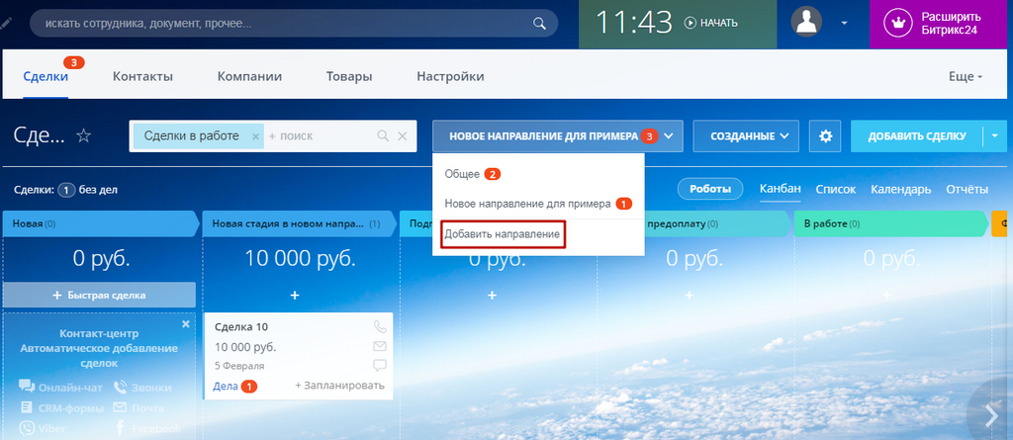Viewport: 1013px width, 440px height.
Task: Click the search magnifier in the top search bar
Action: [539, 24]
